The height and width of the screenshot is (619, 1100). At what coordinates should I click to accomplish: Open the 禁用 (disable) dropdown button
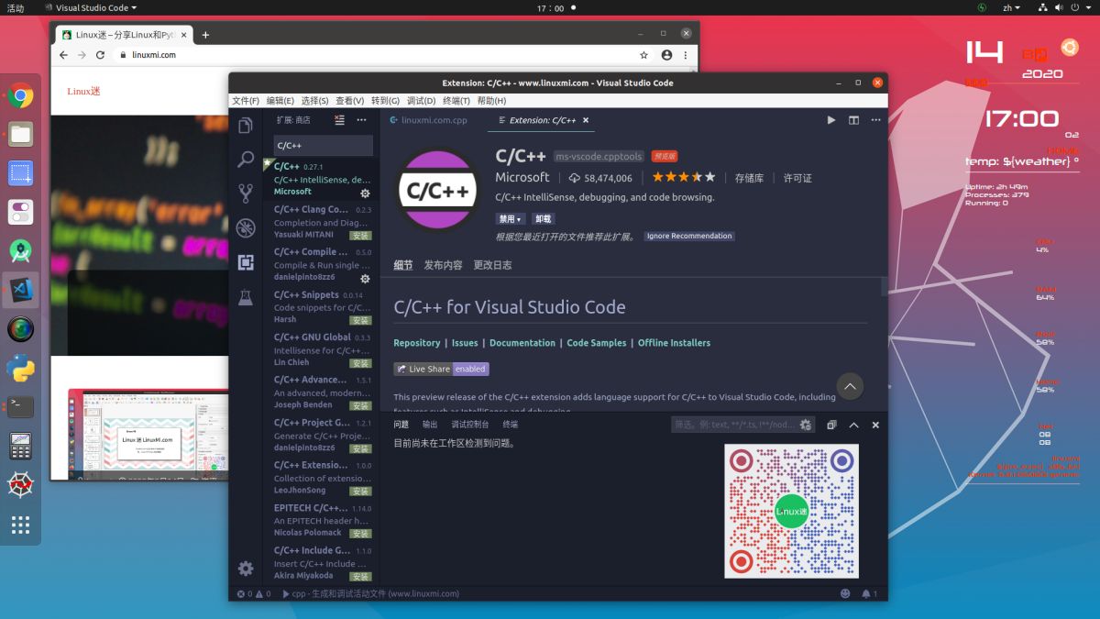click(510, 219)
